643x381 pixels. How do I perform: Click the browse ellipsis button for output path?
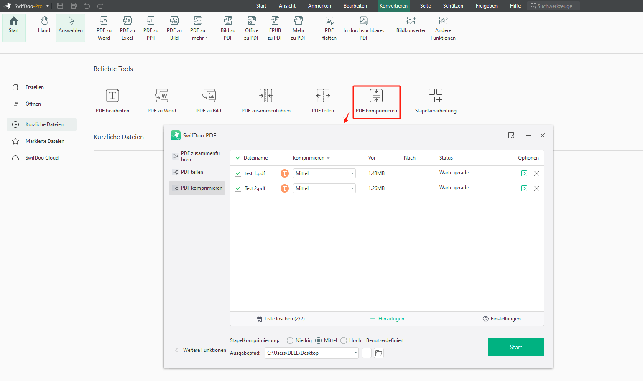[367, 353]
